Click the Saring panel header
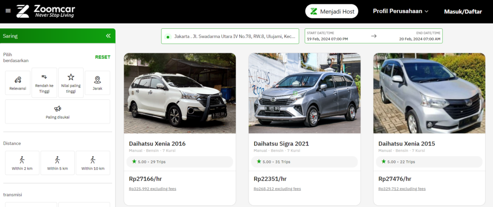 pos(58,36)
